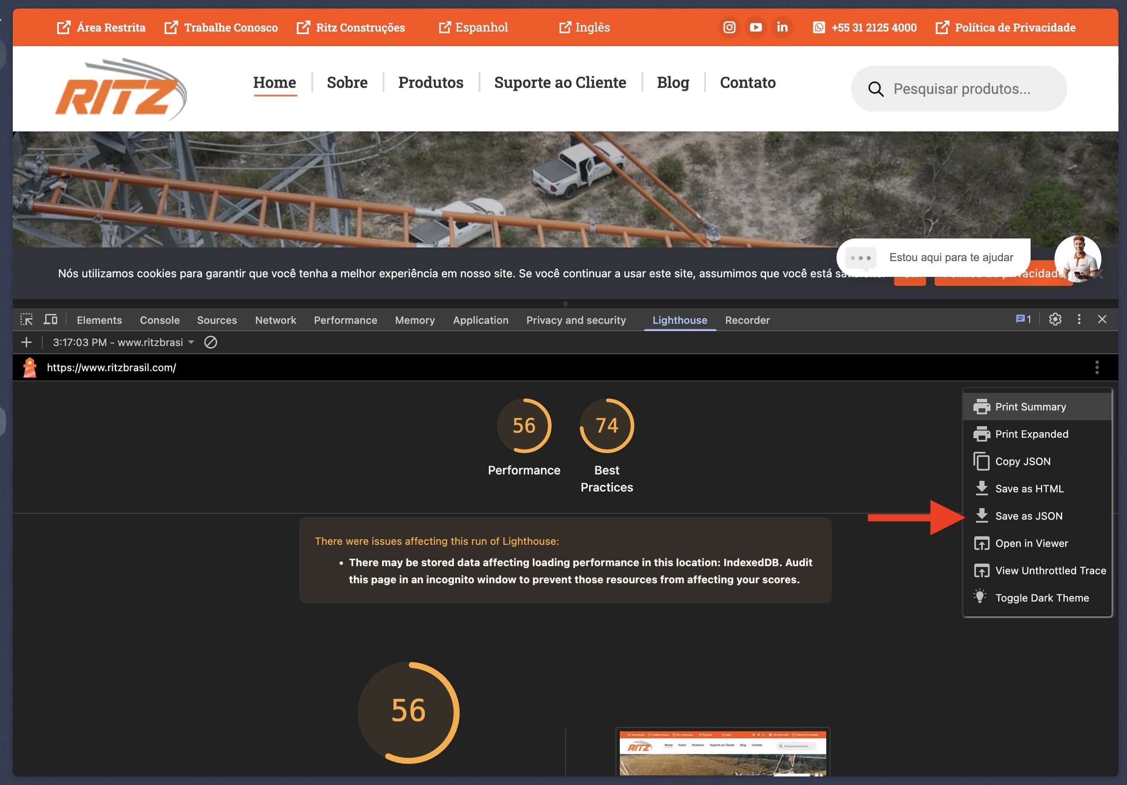Image resolution: width=1127 pixels, height=785 pixels.
Task: Switch site to Inglês
Action: click(x=584, y=27)
